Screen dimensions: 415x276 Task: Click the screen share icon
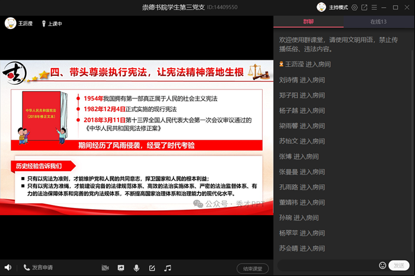[121, 268]
